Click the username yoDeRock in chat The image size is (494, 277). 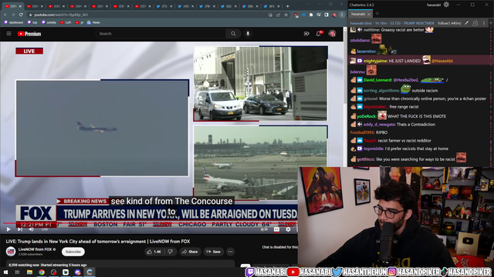tap(367, 116)
